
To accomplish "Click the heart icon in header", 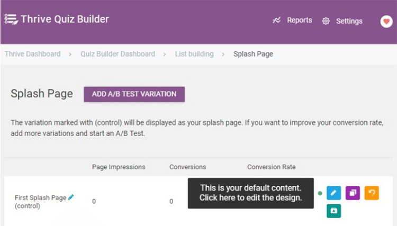I will coord(386,21).
